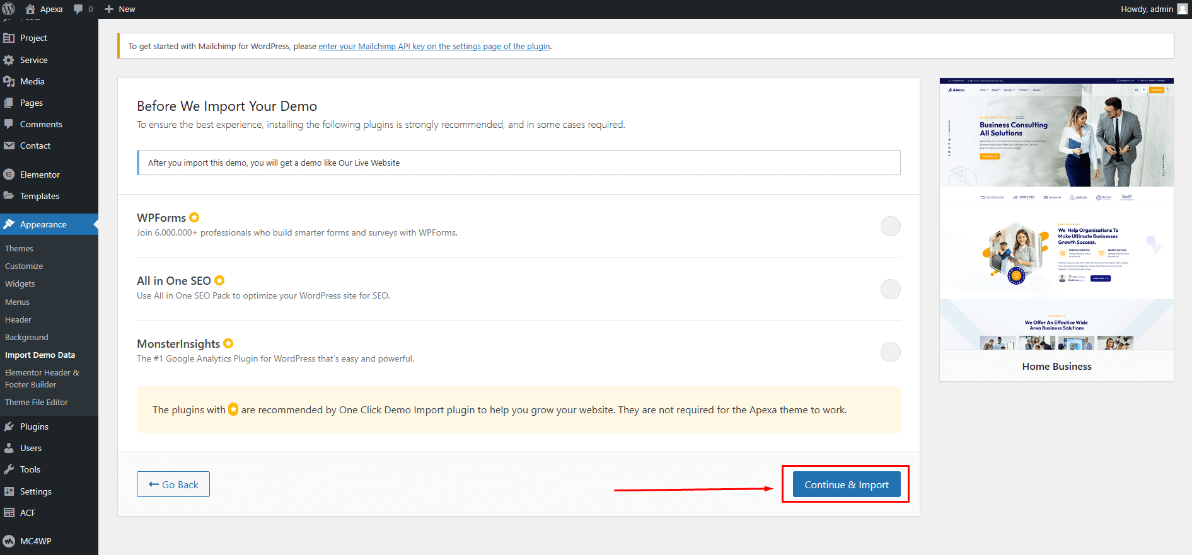Expand the Howdy, admin account menu
1192x555 pixels.
click(x=1146, y=9)
